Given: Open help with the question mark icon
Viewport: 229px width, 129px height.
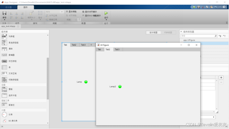Looking at the screenshot, I should pos(224,7).
